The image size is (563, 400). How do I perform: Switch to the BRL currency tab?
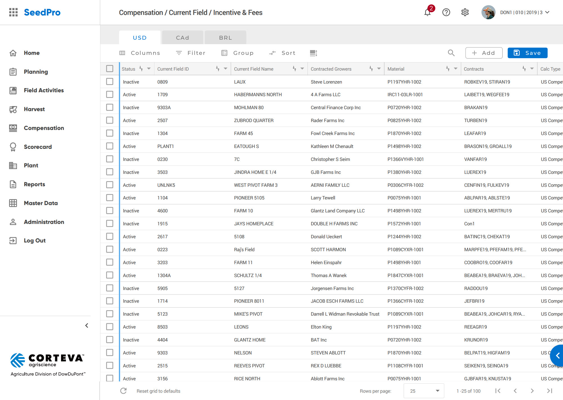coord(225,38)
